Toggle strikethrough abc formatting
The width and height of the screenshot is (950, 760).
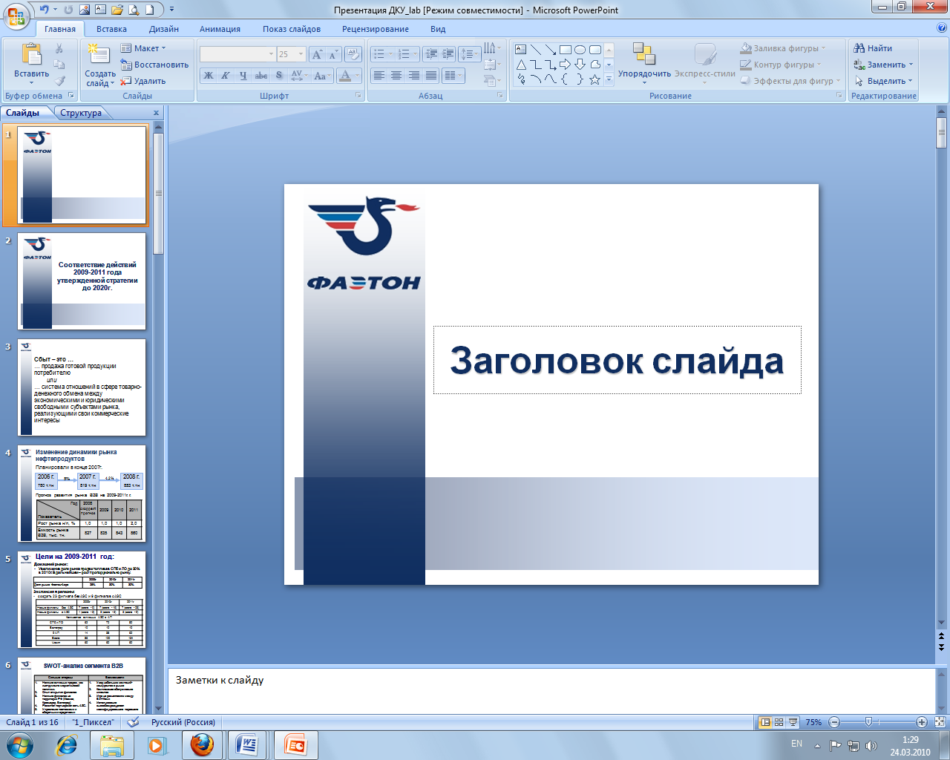(261, 76)
